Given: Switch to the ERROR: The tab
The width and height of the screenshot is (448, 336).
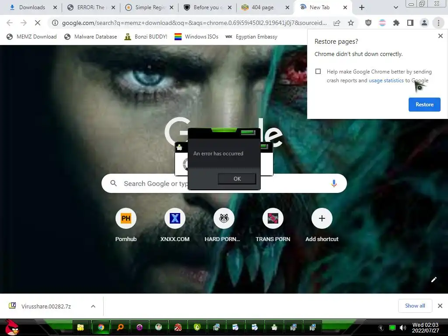Looking at the screenshot, I should point(91,7).
